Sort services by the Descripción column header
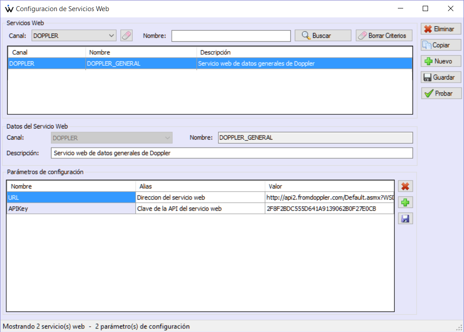 tap(305, 52)
